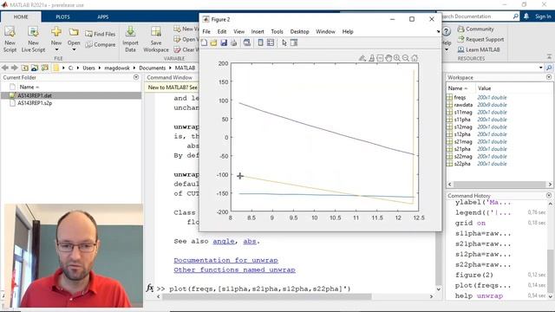The height and width of the screenshot is (312, 555).
Task: Navigate forward with folder toolbar arrow
Action: point(15,68)
